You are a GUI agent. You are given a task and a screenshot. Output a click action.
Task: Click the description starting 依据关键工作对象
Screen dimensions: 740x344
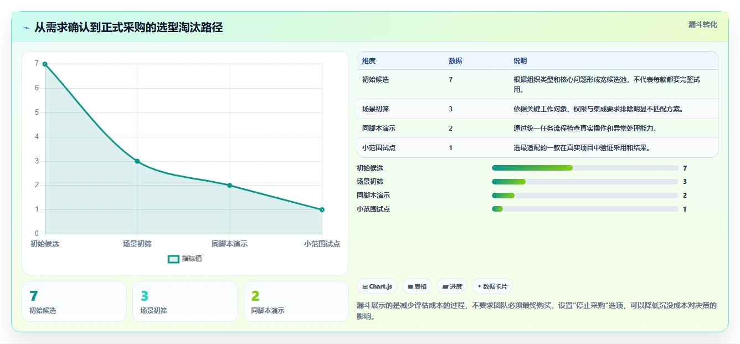[x=598, y=109]
